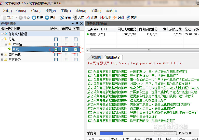This screenshot has width=199, height=140.
Task: Pause the task with 暂停 icon
Action: [34, 18]
